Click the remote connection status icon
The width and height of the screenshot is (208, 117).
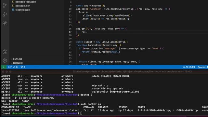click(x=4, y=67)
